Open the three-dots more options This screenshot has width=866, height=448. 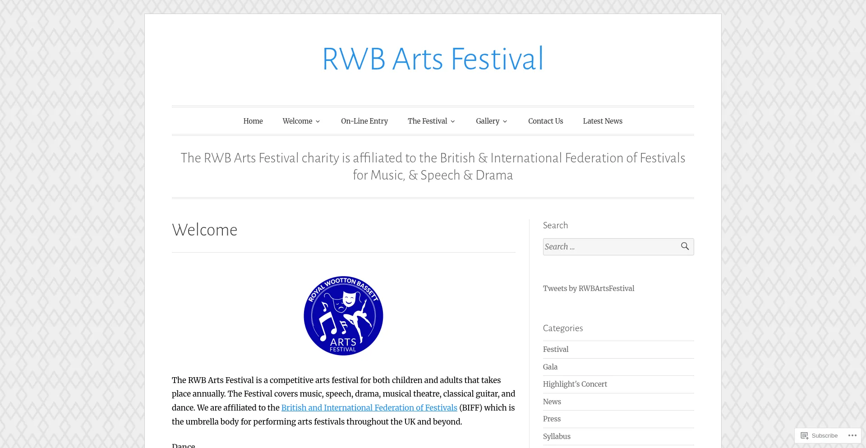[852, 436]
